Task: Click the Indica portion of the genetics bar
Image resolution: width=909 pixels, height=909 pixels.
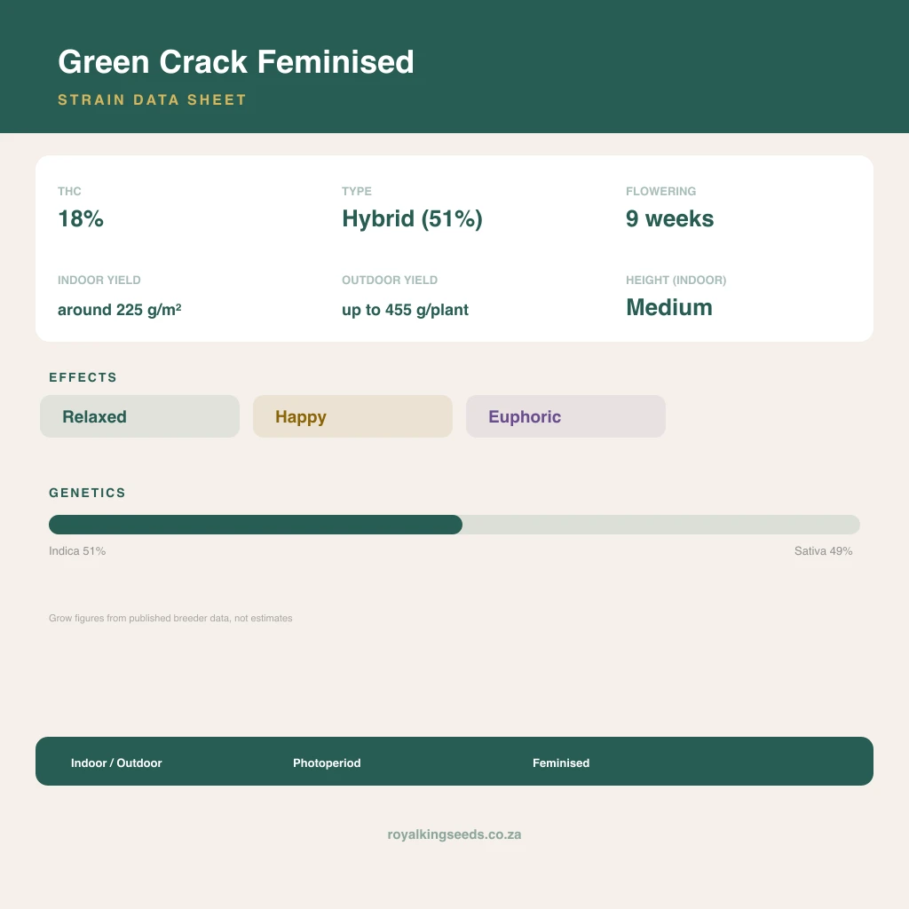Action: pos(256,525)
